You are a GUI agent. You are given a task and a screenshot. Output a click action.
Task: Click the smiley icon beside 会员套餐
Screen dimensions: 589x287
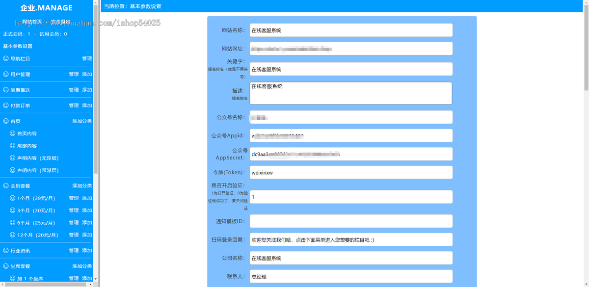[x=6, y=185]
